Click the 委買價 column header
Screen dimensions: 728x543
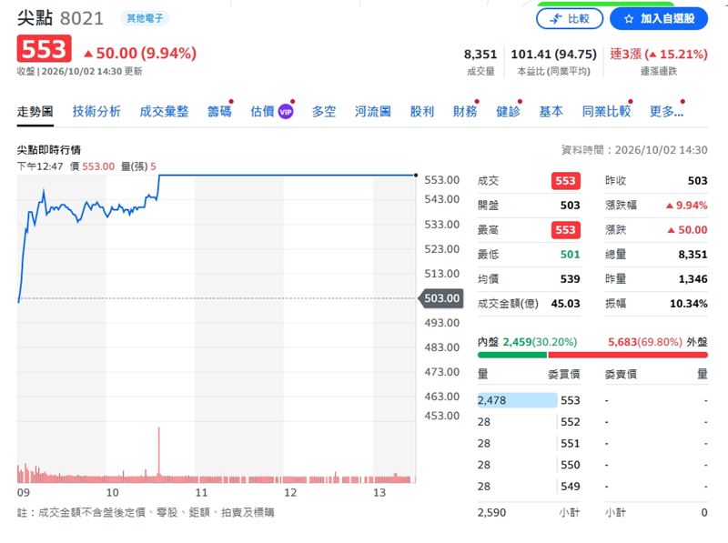click(563, 374)
